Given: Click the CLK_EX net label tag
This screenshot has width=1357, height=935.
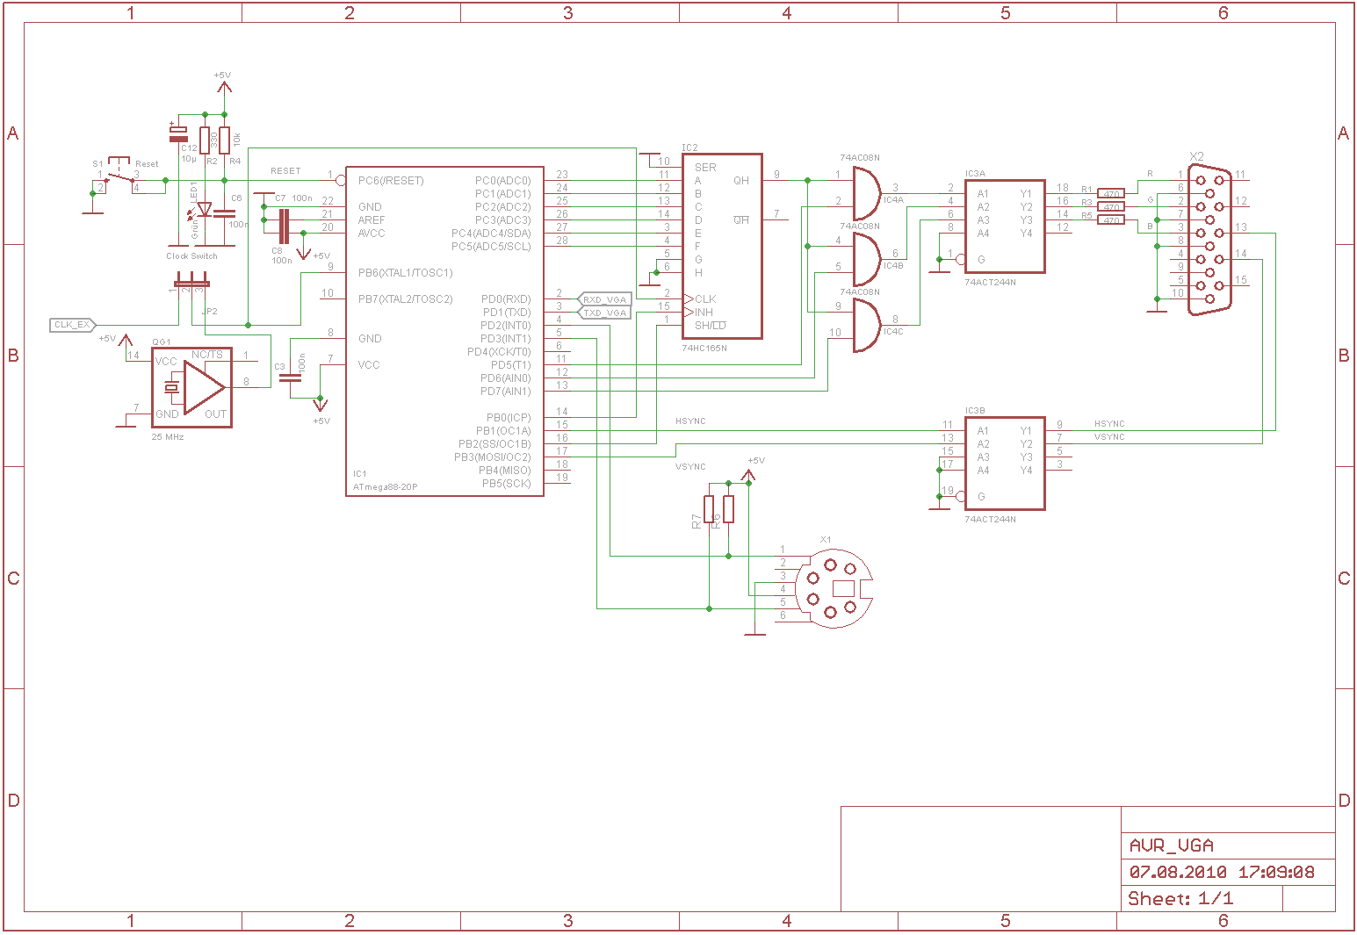Looking at the screenshot, I should pos(73,325).
